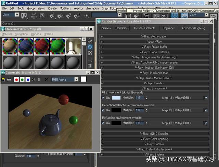Click the Clone Rendered Frame Window icon
219x167 pixels.
[x=9, y=80]
